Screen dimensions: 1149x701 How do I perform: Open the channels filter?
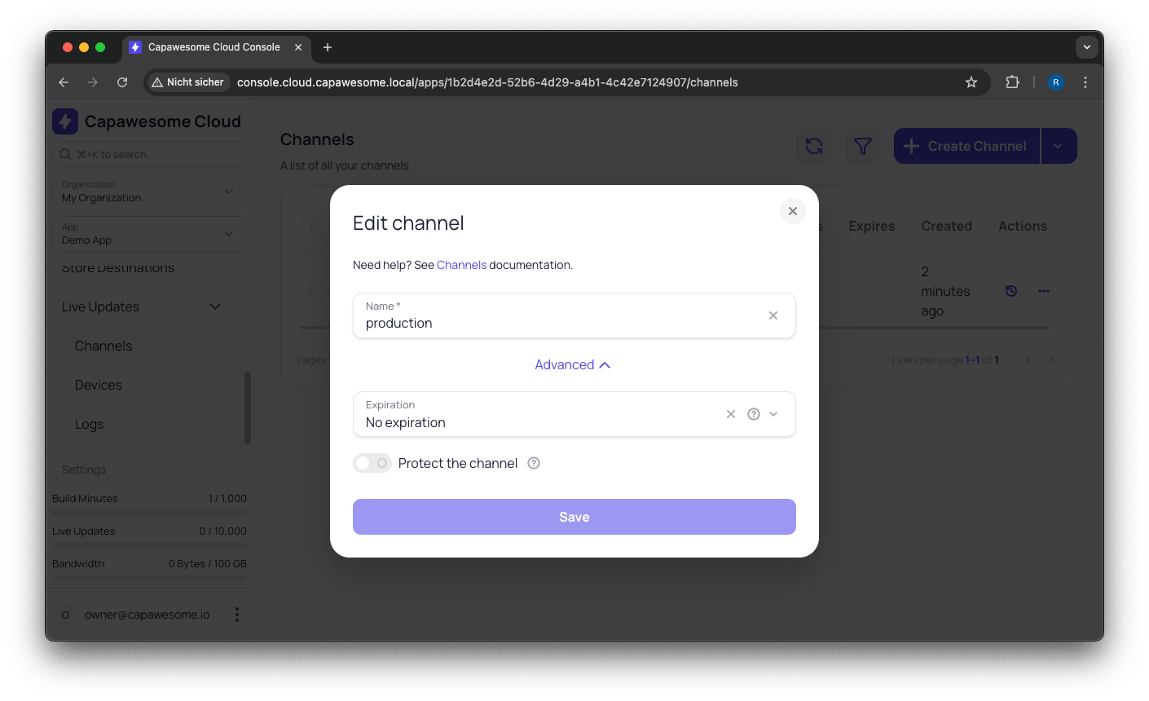click(x=861, y=146)
